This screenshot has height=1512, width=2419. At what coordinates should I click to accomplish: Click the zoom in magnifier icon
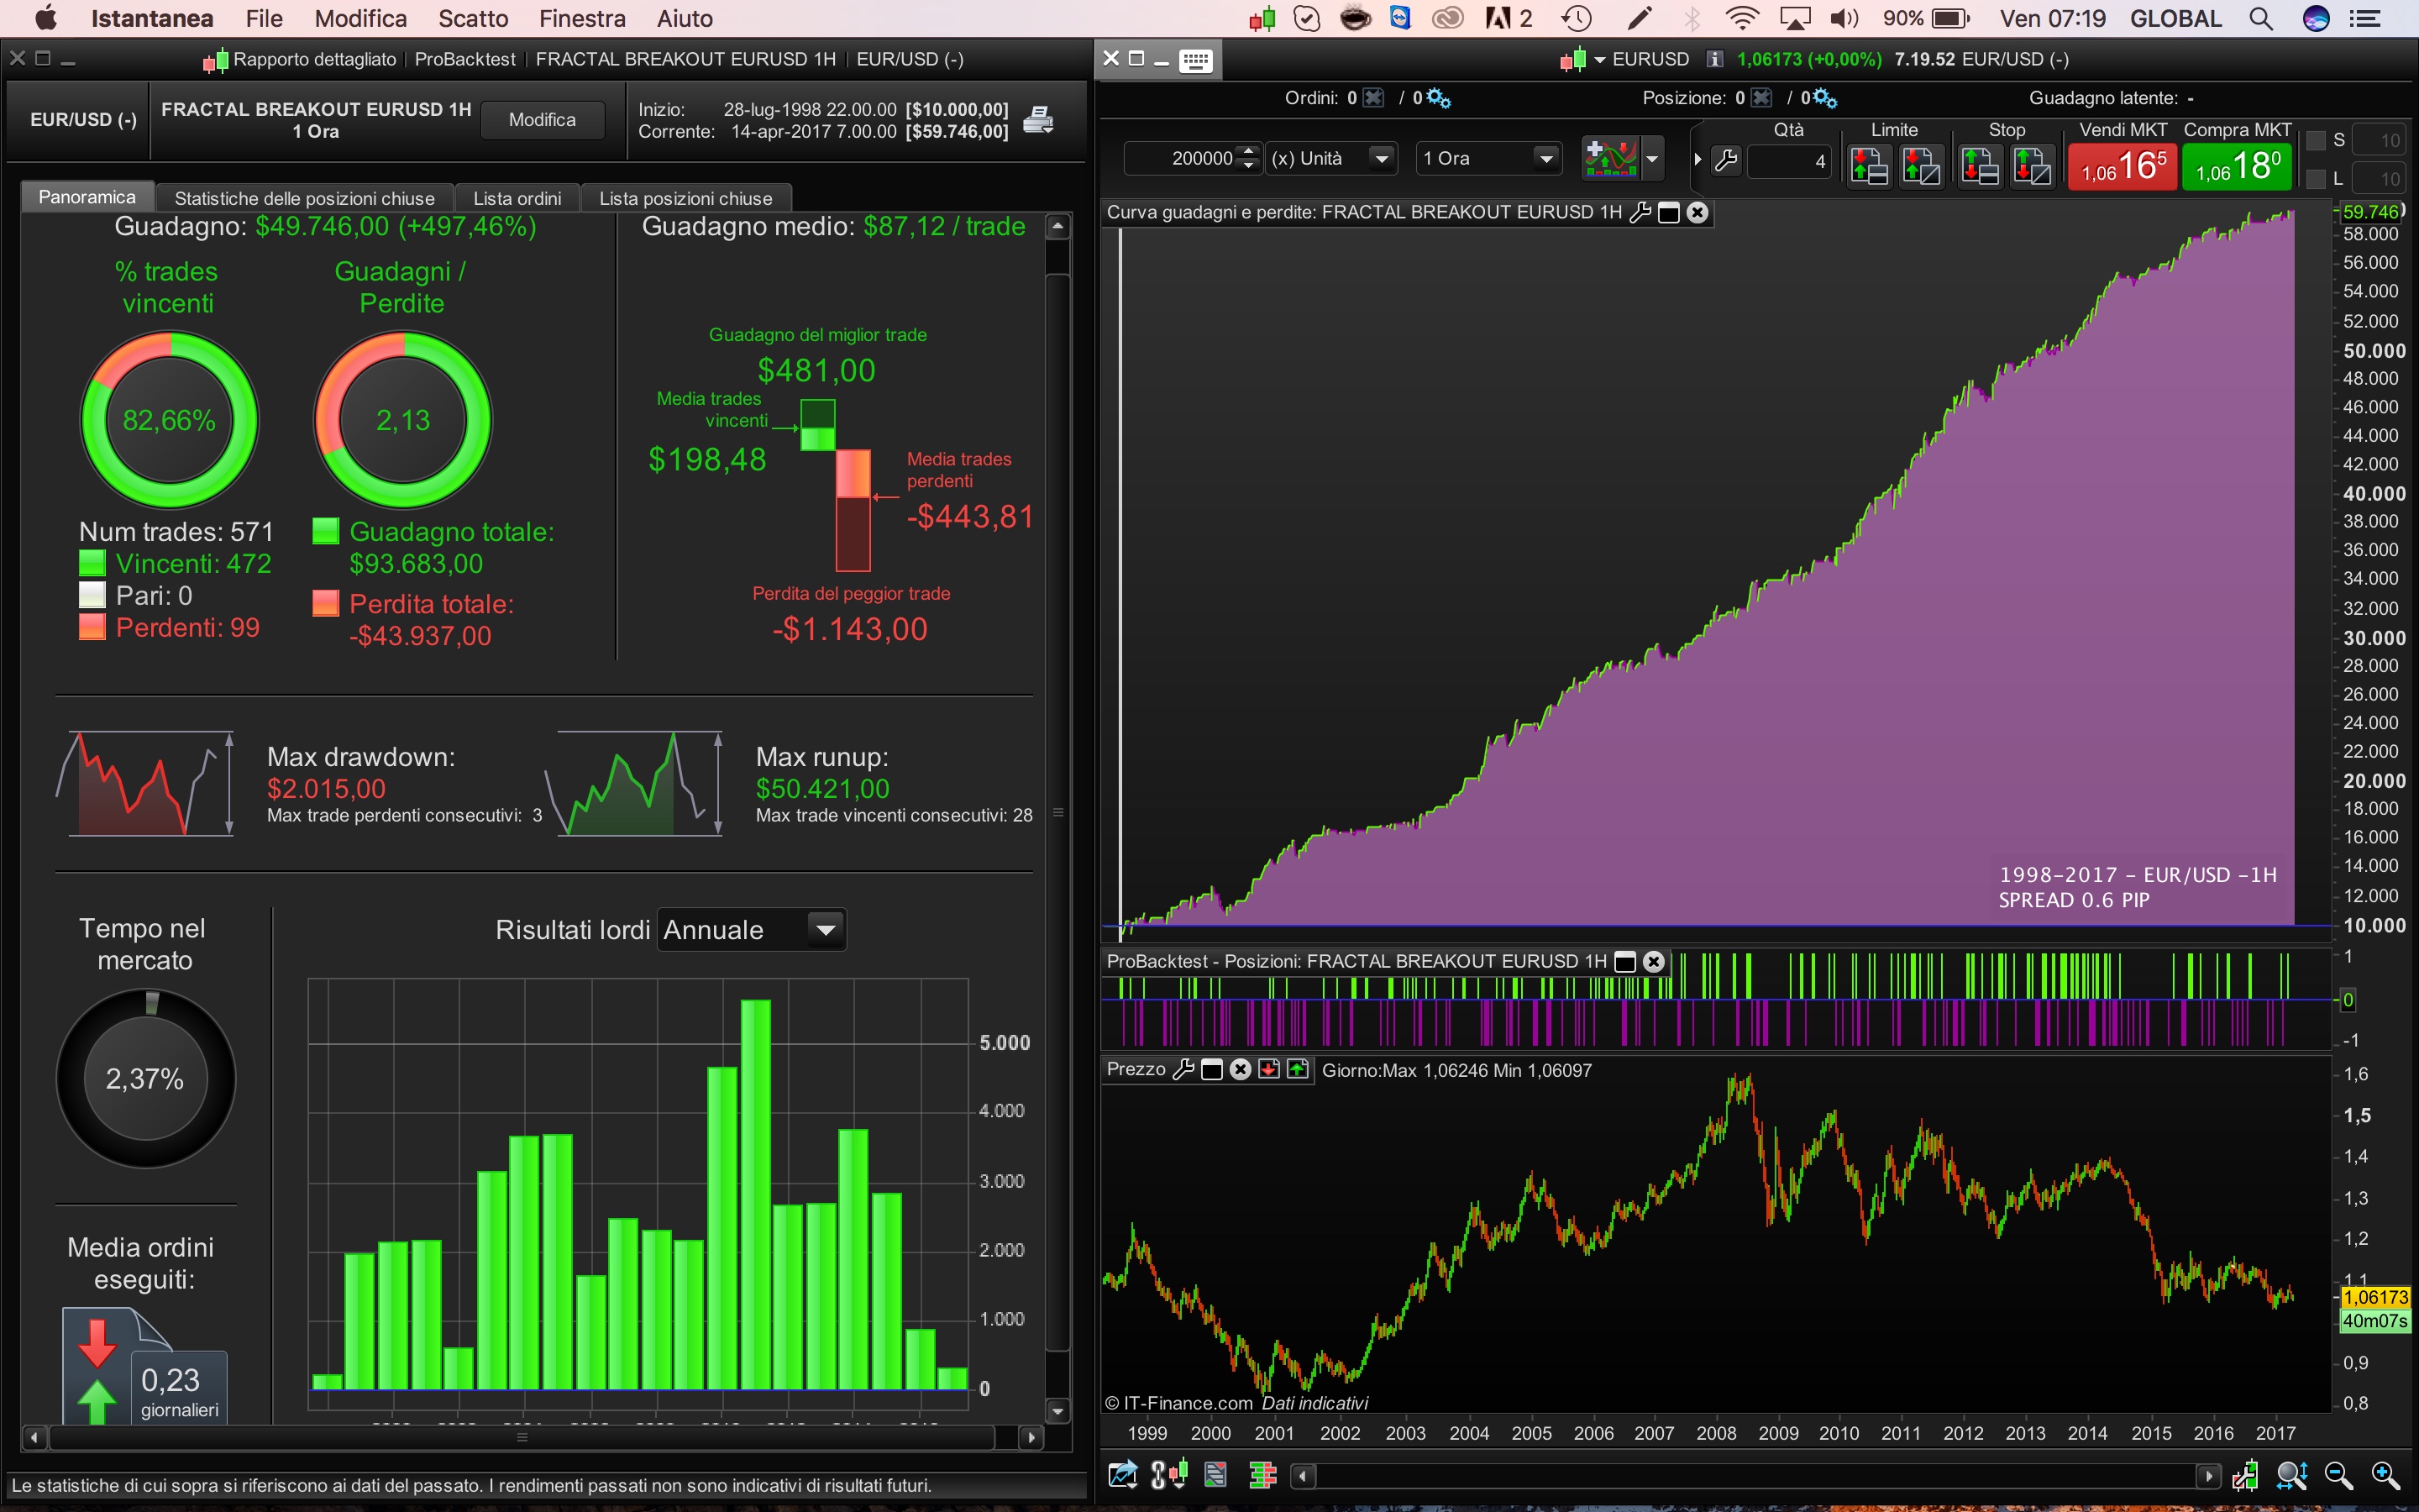point(2384,1475)
